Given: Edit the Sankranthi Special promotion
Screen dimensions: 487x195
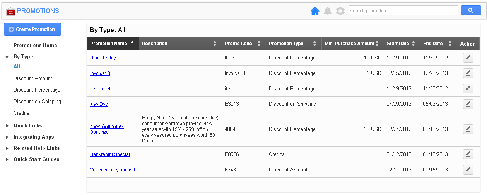Looking at the screenshot, I should pos(468,154).
